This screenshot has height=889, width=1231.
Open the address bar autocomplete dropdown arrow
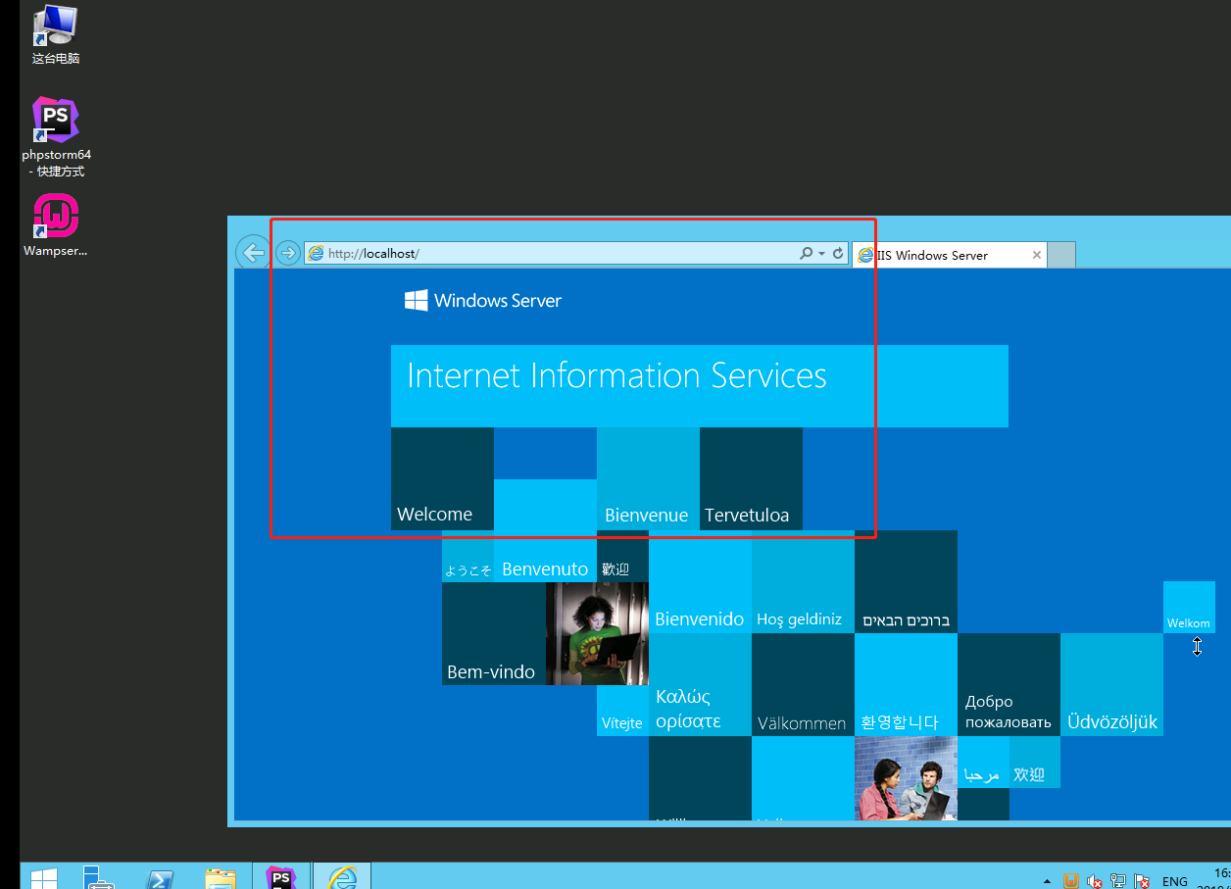[821, 253]
